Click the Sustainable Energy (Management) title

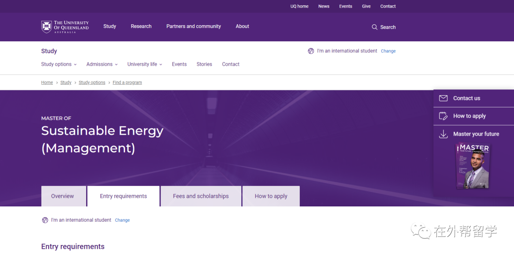coord(102,140)
